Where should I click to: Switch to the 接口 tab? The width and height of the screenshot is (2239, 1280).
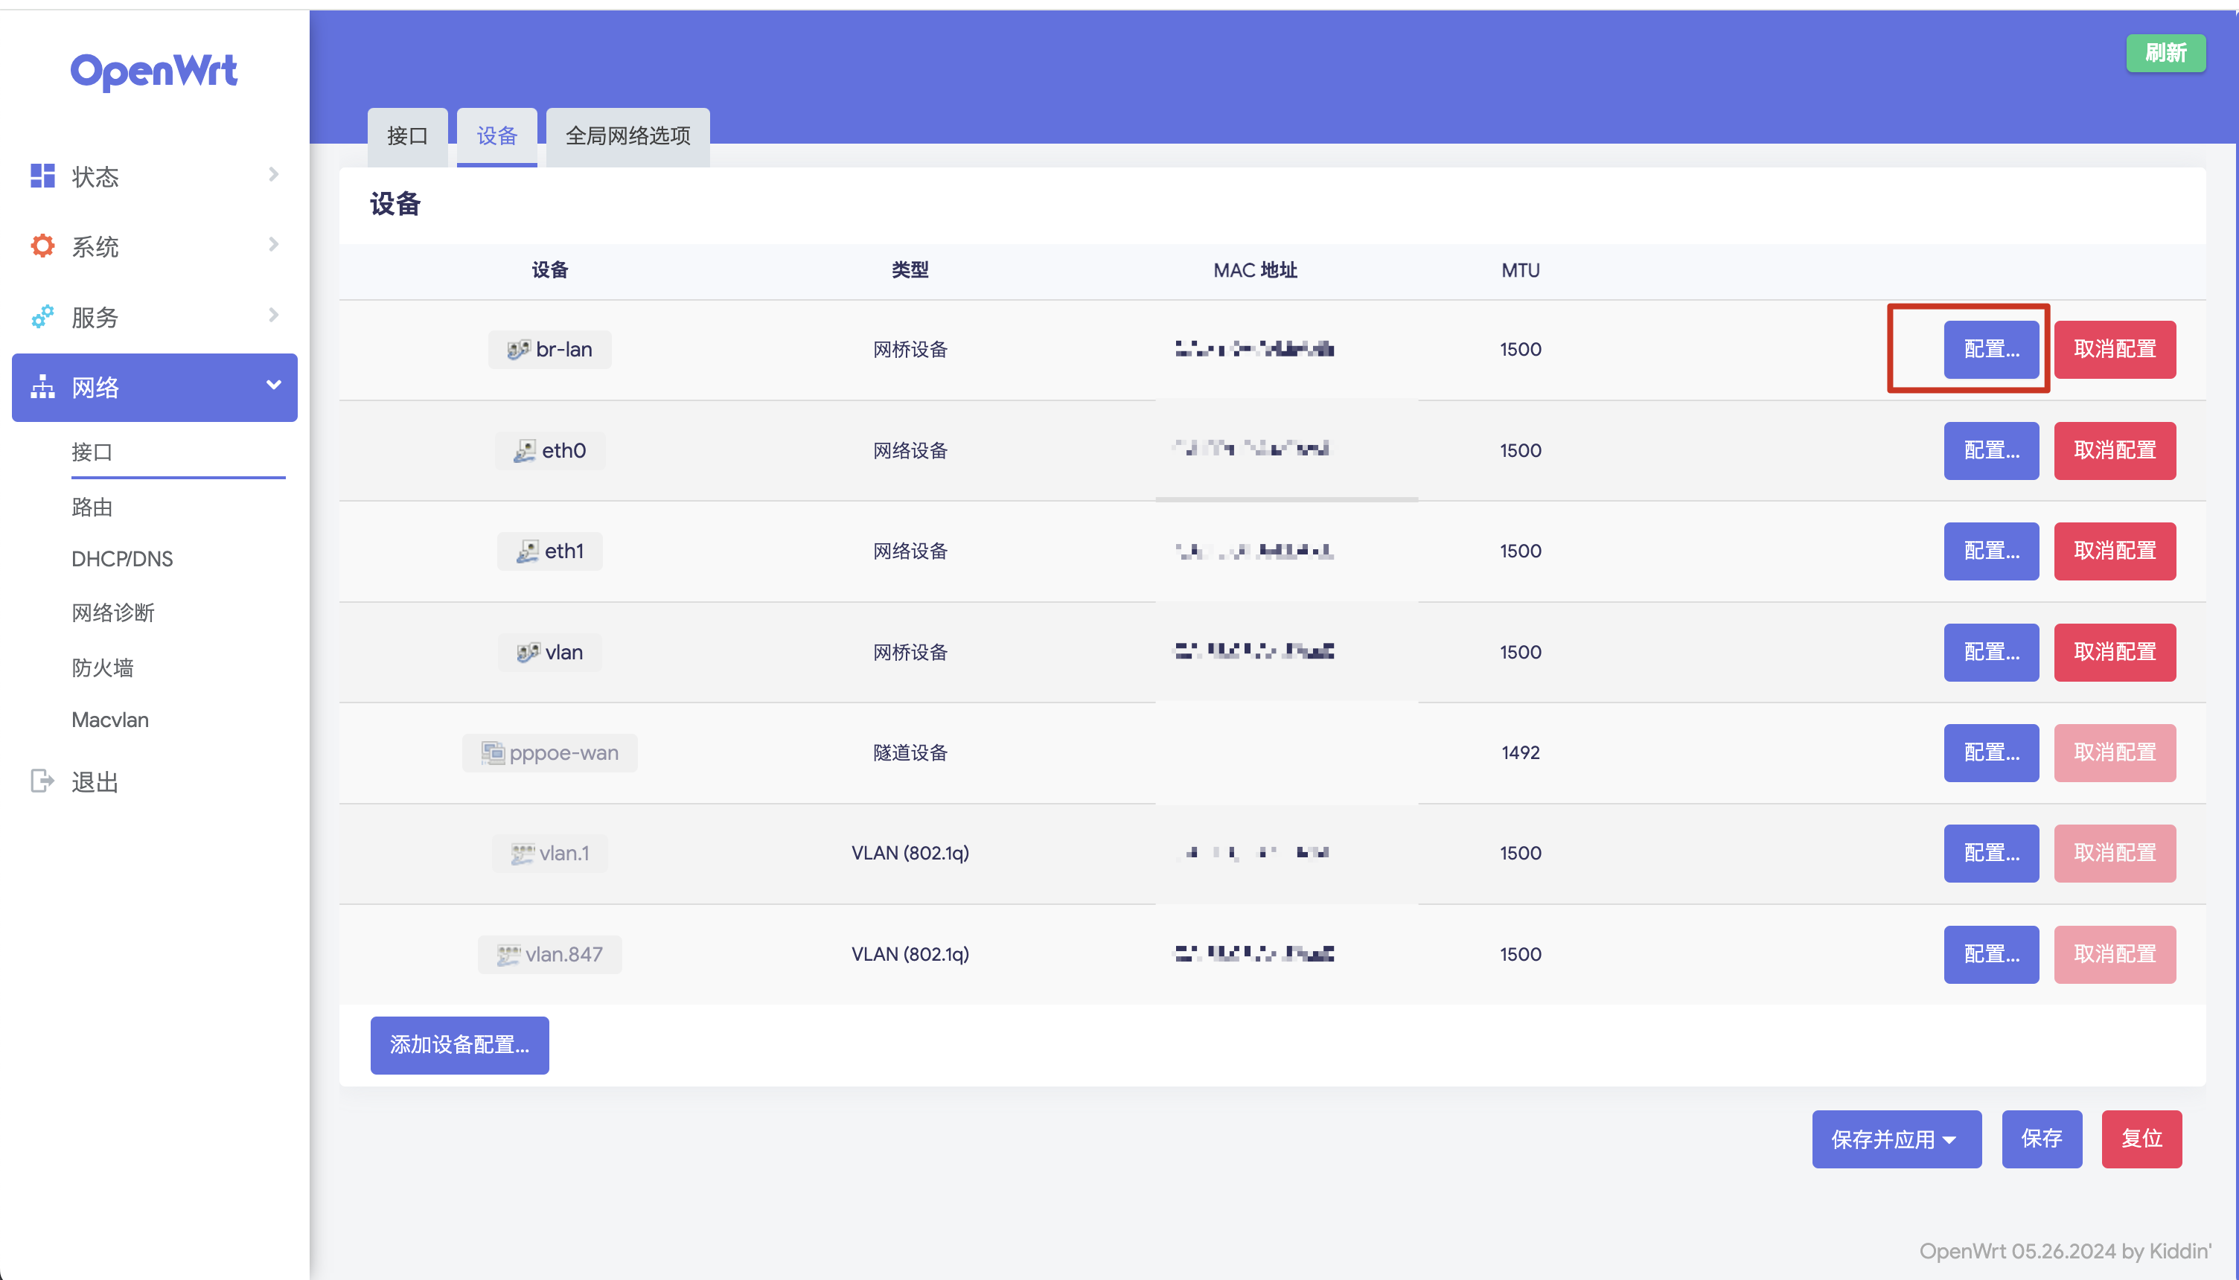(x=407, y=136)
